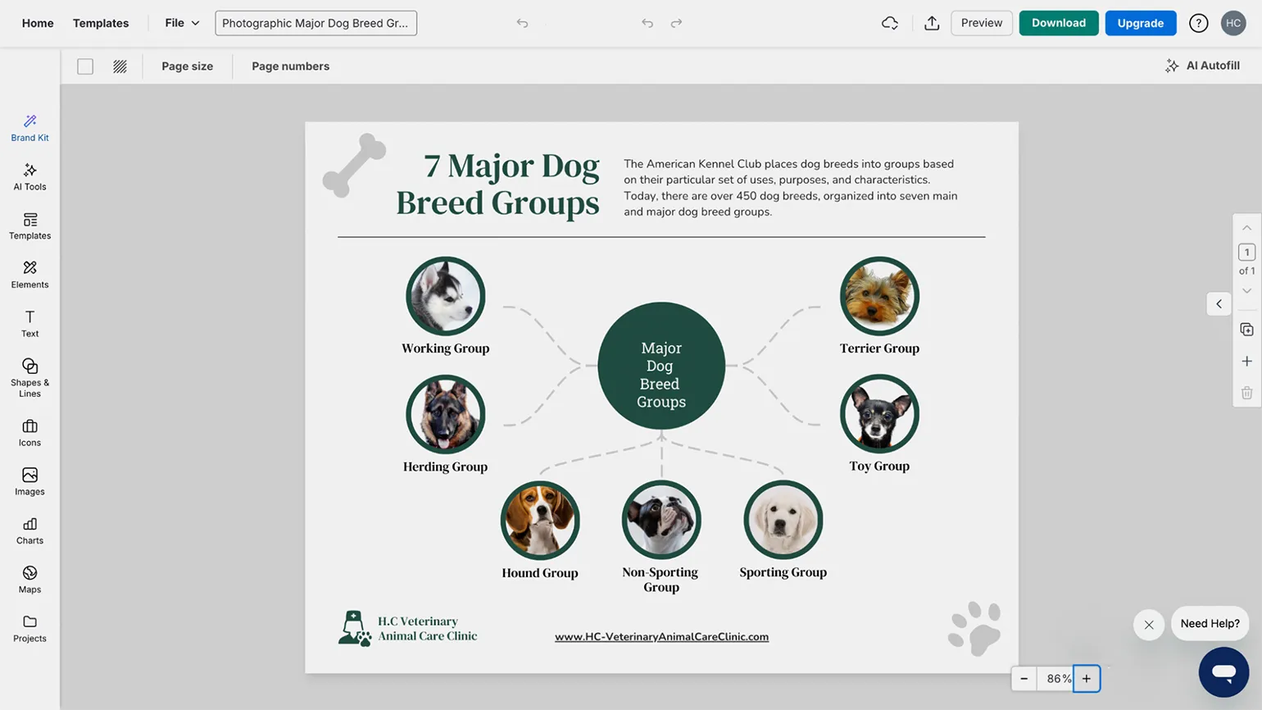Image resolution: width=1262 pixels, height=710 pixels.
Task: Open AI Tools in sidebar
Action: click(x=30, y=177)
